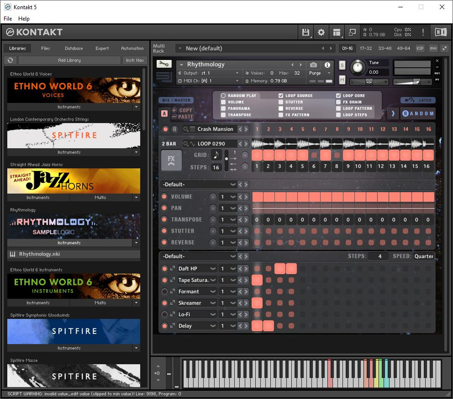Open Kontakt options gear icon

pyautogui.click(x=321, y=32)
